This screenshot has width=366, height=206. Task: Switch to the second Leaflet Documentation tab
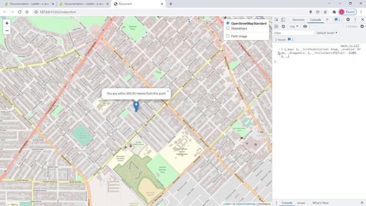(83, 4)
